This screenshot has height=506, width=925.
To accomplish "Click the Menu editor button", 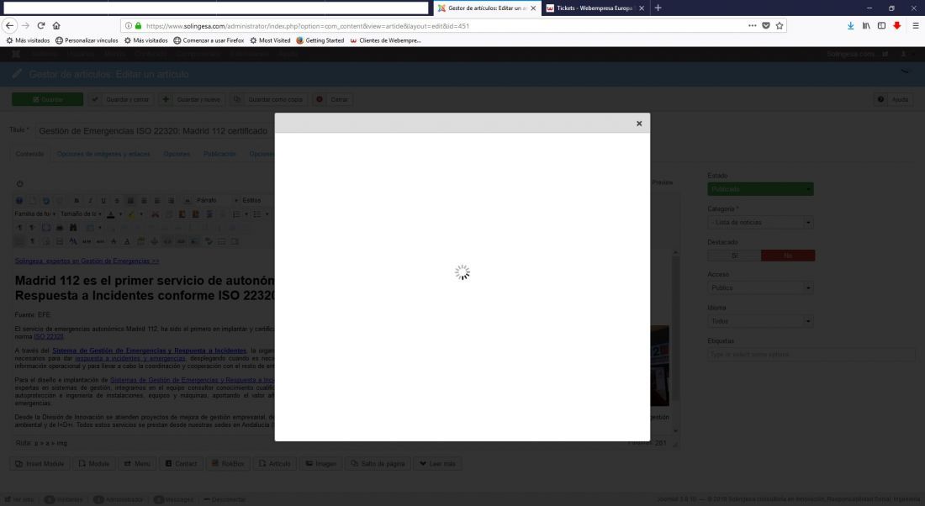I will click(x=137, y=464).
